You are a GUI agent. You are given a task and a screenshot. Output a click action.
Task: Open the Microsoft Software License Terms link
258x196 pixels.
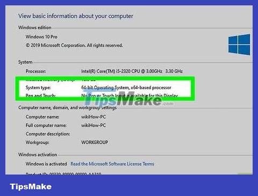pyautogui.click(x=112, y=164)
